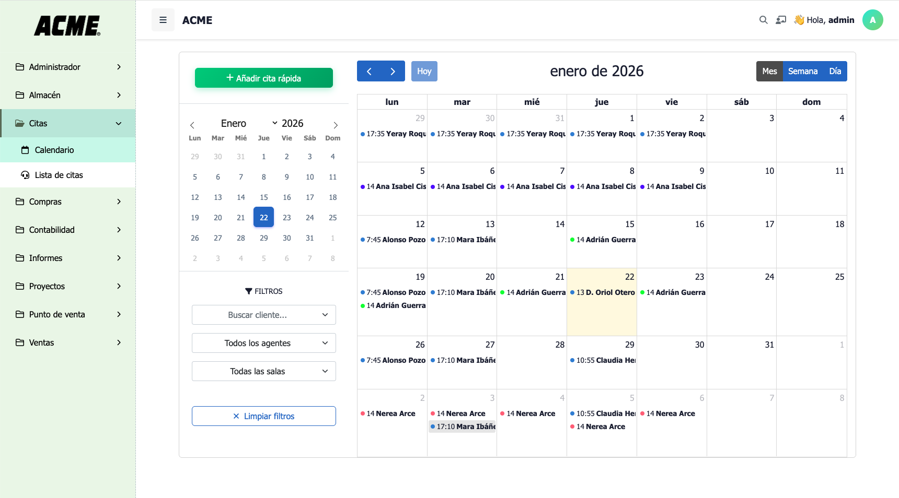Advance main calendar to next month
Viewport: 899px width, 498px height.
pos(393,72)
